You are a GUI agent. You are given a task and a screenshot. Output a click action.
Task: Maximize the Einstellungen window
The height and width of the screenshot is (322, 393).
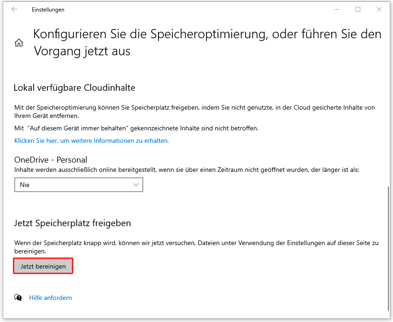(x=358, y=9)
